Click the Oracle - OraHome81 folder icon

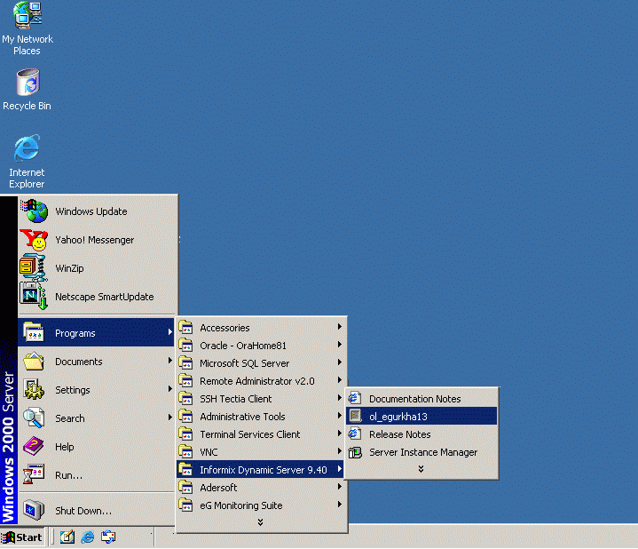pos(185,345)
